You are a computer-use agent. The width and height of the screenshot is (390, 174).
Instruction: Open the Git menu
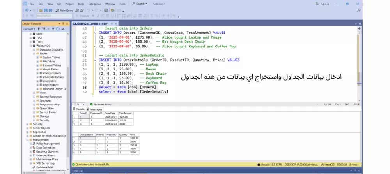coord(59,4)
